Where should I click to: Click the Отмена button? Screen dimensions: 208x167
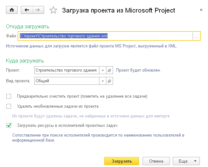pos(156,161)
